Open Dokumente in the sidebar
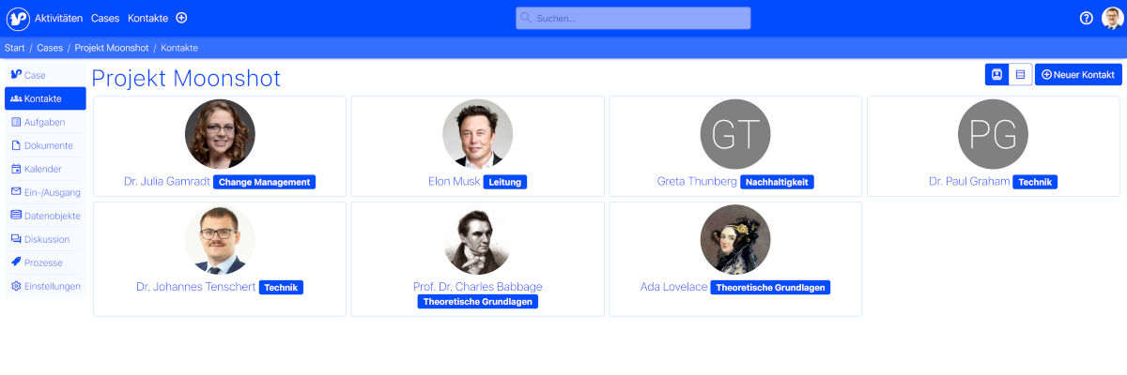 coord(45,145)
